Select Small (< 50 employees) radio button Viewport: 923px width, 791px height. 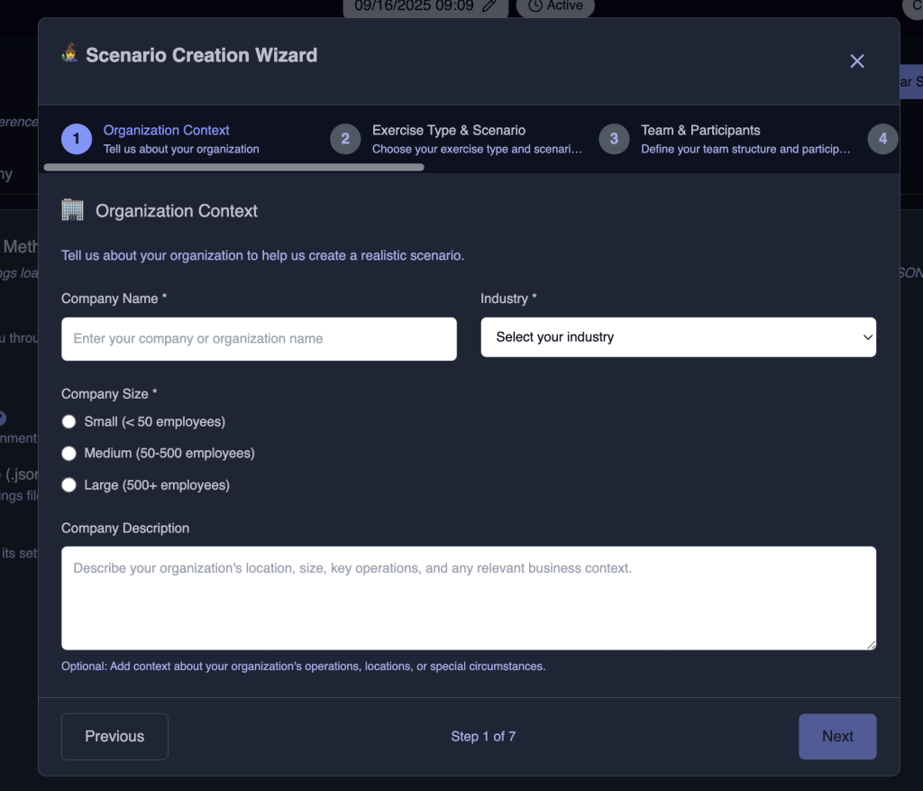pyautogui.click(x=69, y=421)
